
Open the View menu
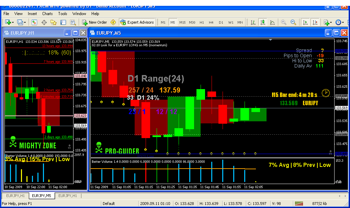18,14
